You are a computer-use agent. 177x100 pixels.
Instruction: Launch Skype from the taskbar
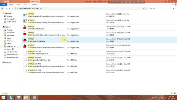[11, 97]
